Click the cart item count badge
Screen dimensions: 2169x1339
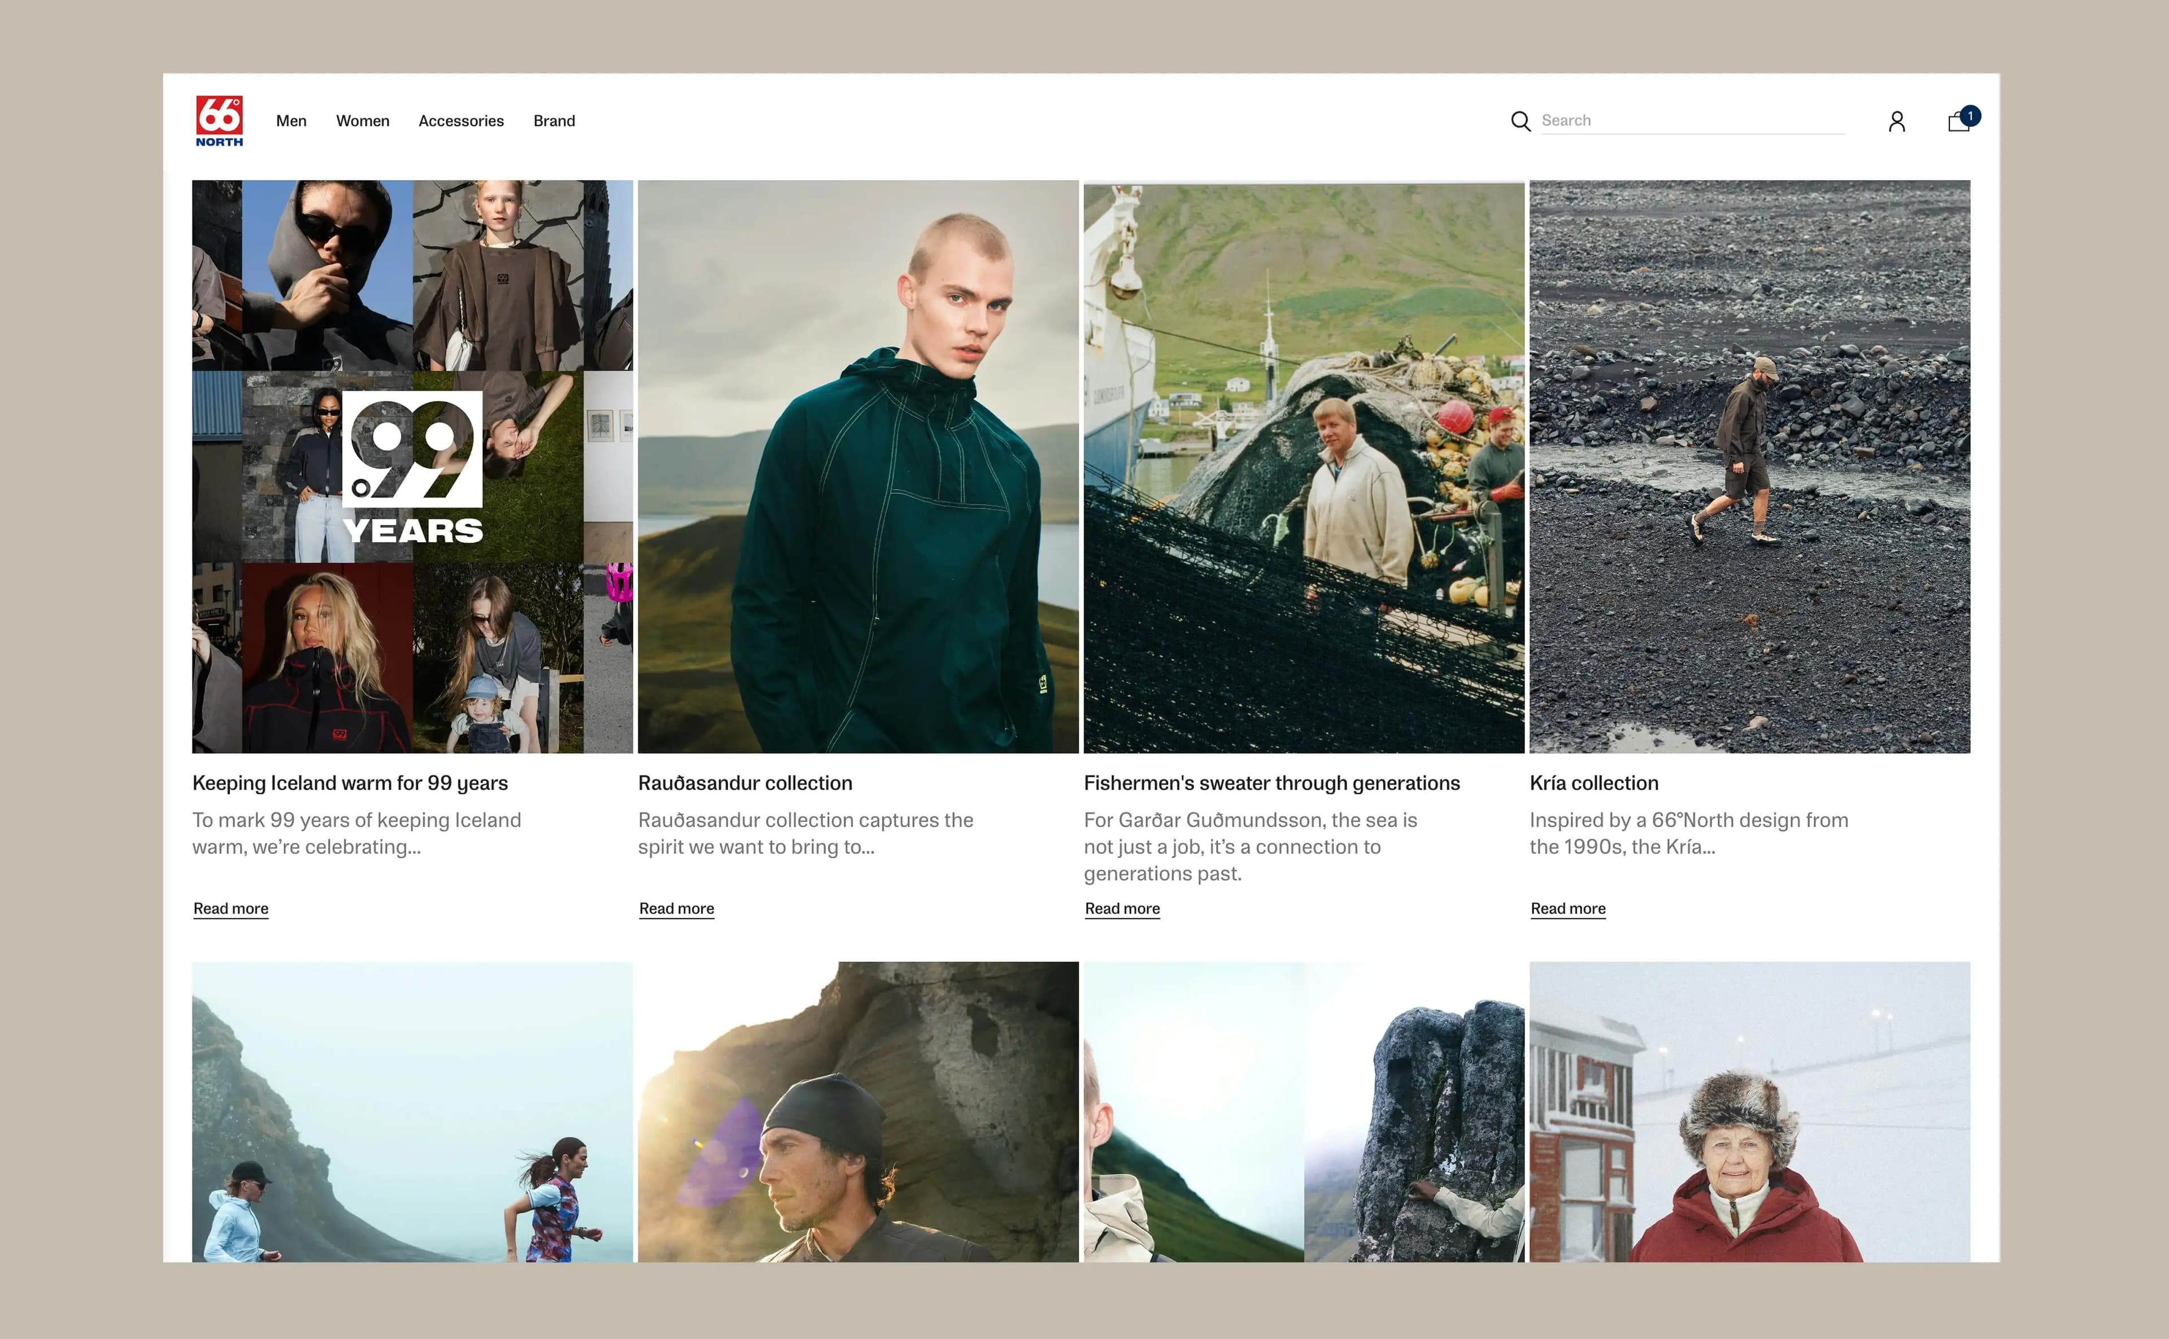[1970, 116]
